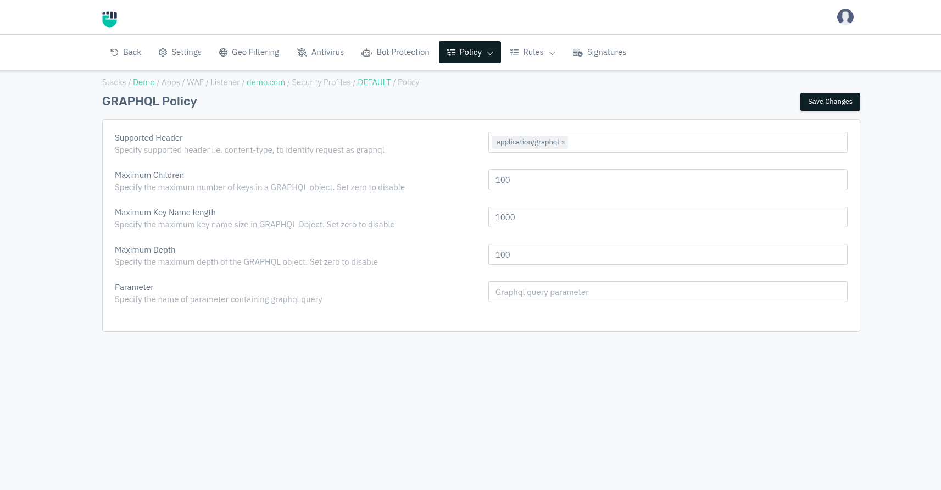This screenshot has width=941, height=490.
Task: Navigate to DEFAULT security profile breadcrumb
Action: coord(374,82)
